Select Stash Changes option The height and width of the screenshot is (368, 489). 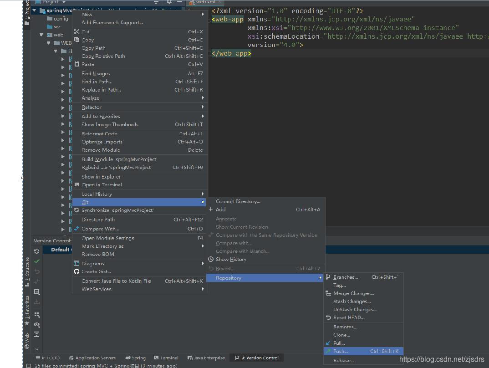pyautogui.click(x=363, y=302)
